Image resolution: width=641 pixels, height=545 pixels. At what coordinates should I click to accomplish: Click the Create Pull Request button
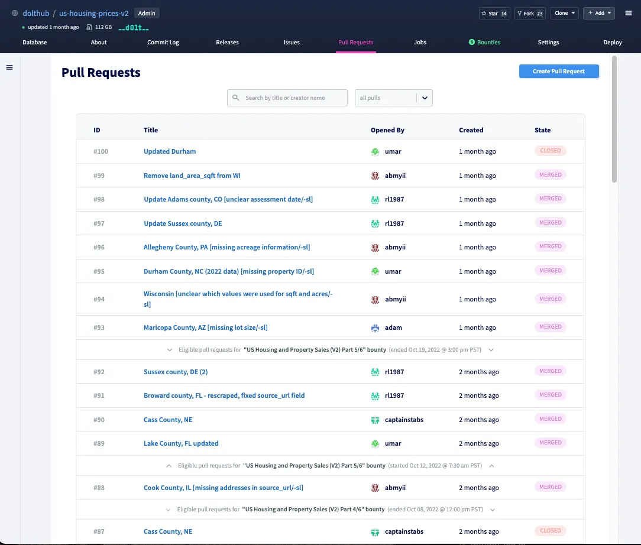click(x=558, y=71)
